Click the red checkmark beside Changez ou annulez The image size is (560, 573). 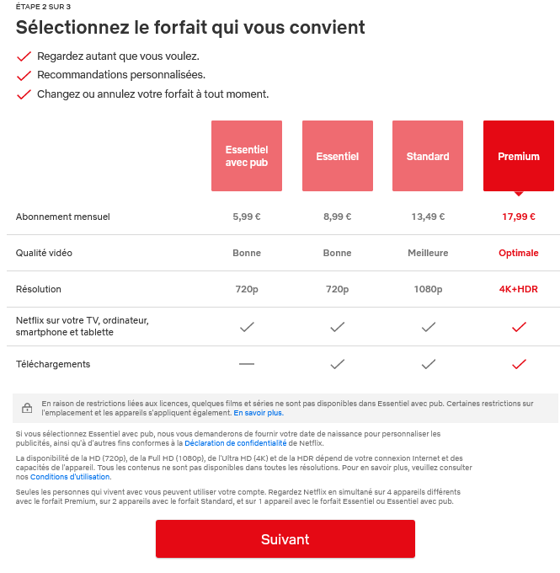coord(24,94)
